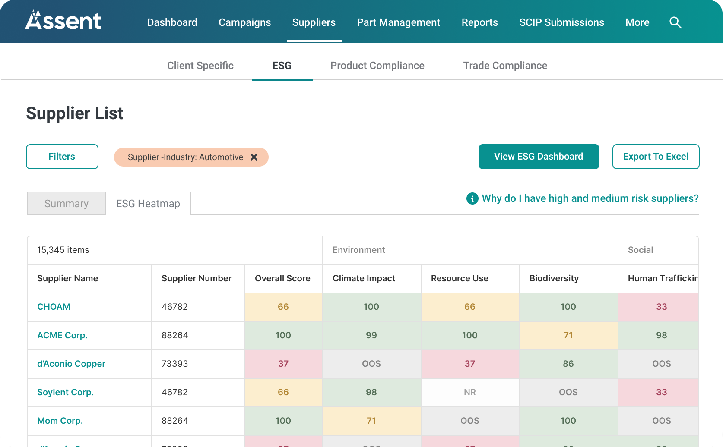723x447 pixels.
Task: Open search using the magnifying glass icon
Action: coord(675,22)
